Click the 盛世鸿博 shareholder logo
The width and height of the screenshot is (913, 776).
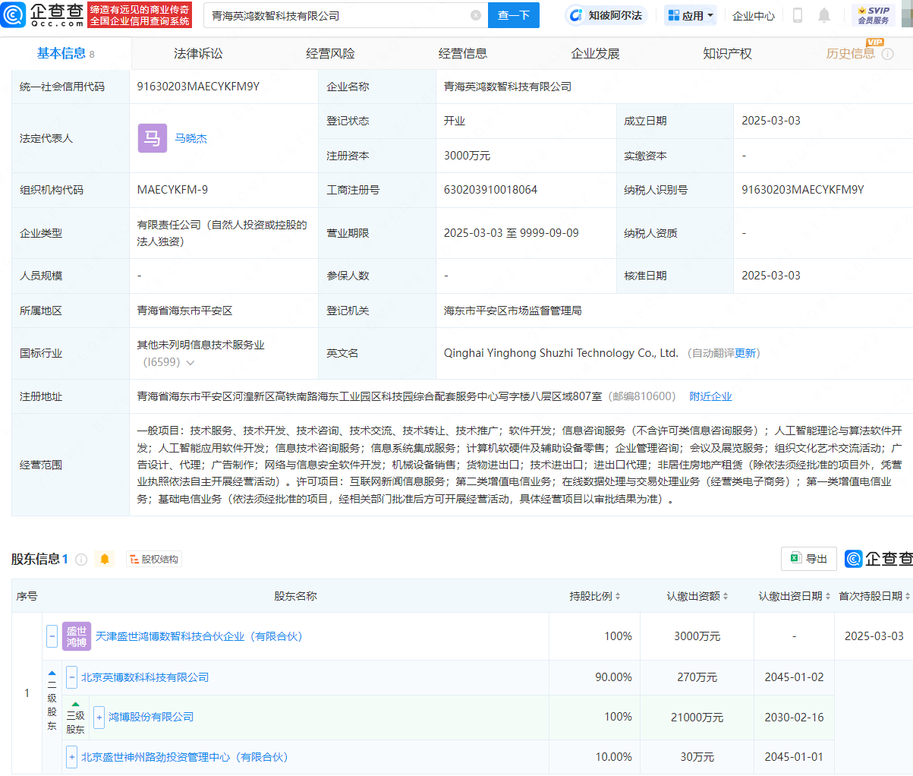(77, 636)
